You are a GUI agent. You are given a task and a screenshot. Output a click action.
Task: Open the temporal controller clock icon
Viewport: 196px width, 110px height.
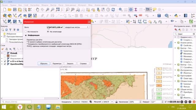[x=108, y=9]
